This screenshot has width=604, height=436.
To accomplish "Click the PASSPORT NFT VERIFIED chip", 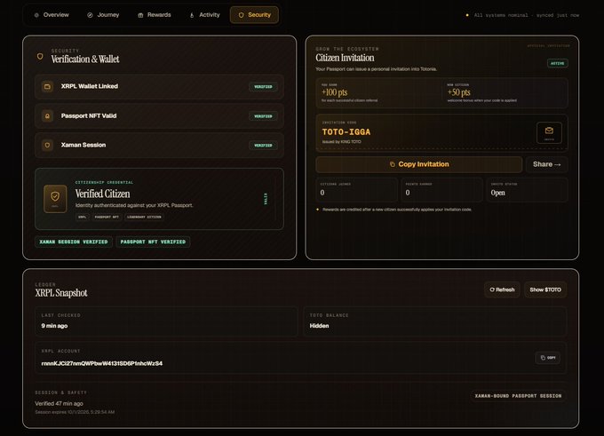I will [153, 242].
